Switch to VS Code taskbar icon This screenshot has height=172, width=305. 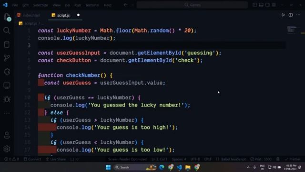[x=179, y=167]
